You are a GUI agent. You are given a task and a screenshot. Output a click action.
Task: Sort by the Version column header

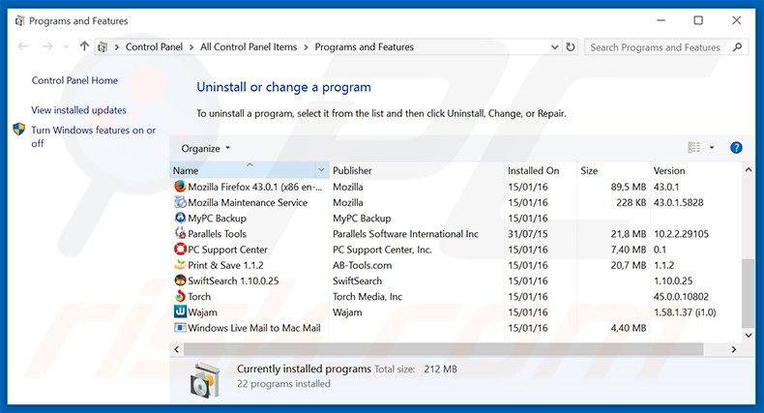click(669, 170)
